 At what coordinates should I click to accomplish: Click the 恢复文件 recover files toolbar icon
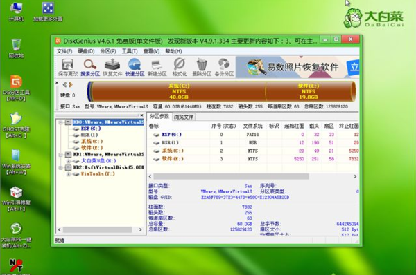pyautogui.click(x=112, y=68)
